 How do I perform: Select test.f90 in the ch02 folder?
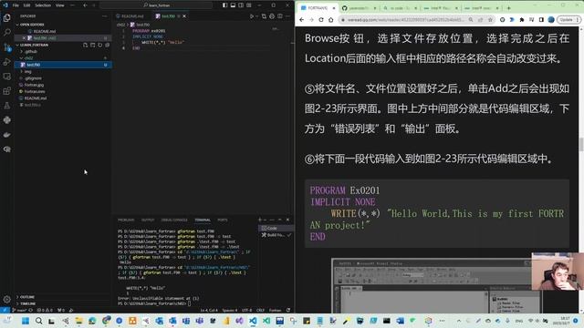[63, 65]
